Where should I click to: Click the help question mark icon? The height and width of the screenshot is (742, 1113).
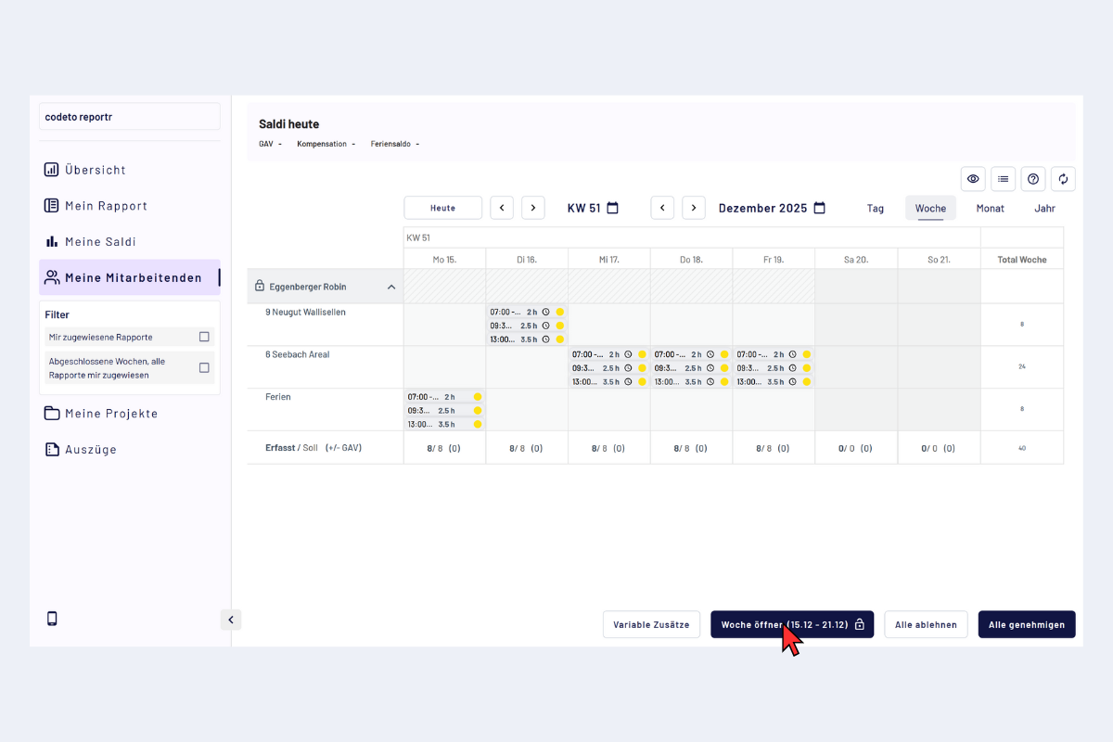pos(1033,179)
